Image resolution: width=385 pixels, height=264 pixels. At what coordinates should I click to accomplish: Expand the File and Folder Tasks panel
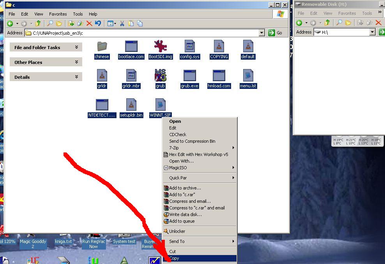tap(76, 47)
